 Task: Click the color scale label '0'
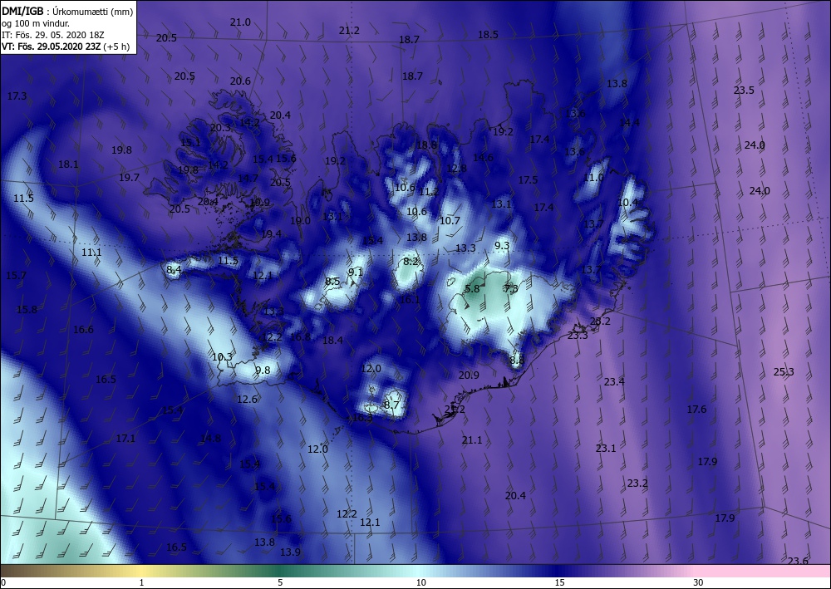3,582
